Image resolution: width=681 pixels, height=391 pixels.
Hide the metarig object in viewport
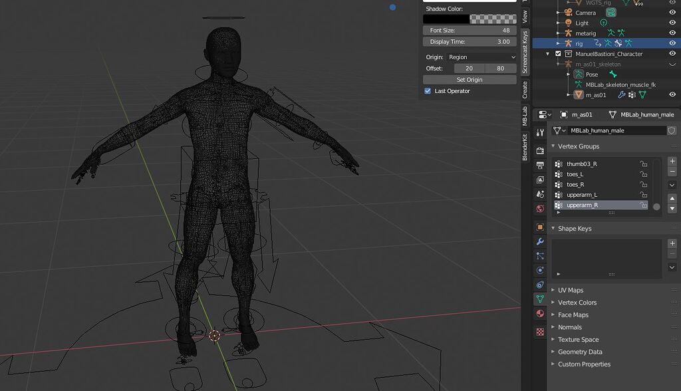[x=672, y=33]
